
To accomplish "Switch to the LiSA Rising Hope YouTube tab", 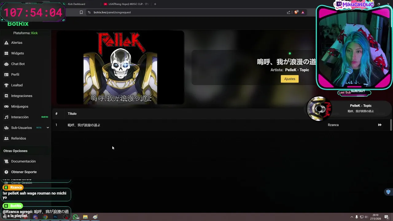I will 126,4.
